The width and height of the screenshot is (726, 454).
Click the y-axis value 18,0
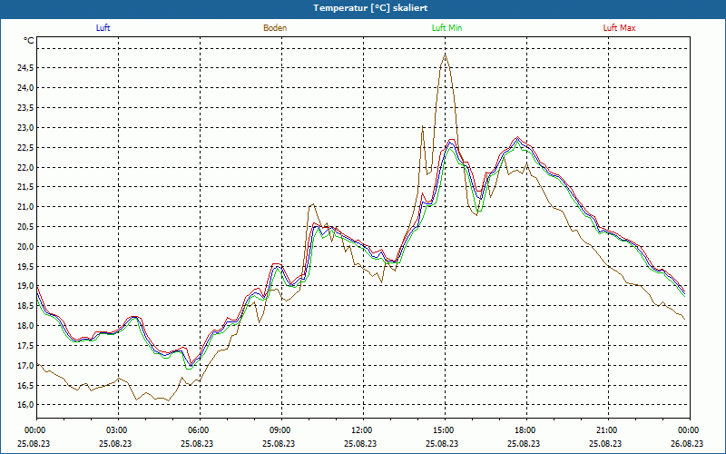click(25, 326)
